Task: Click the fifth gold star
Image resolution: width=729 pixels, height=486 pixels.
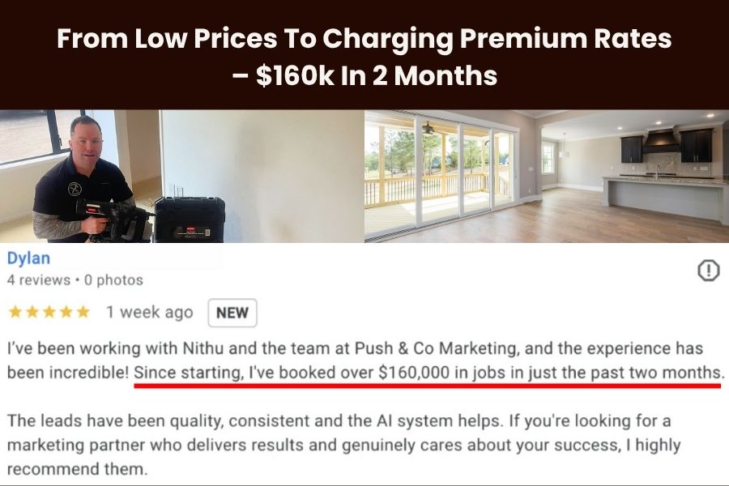Action: click(83, 312)
